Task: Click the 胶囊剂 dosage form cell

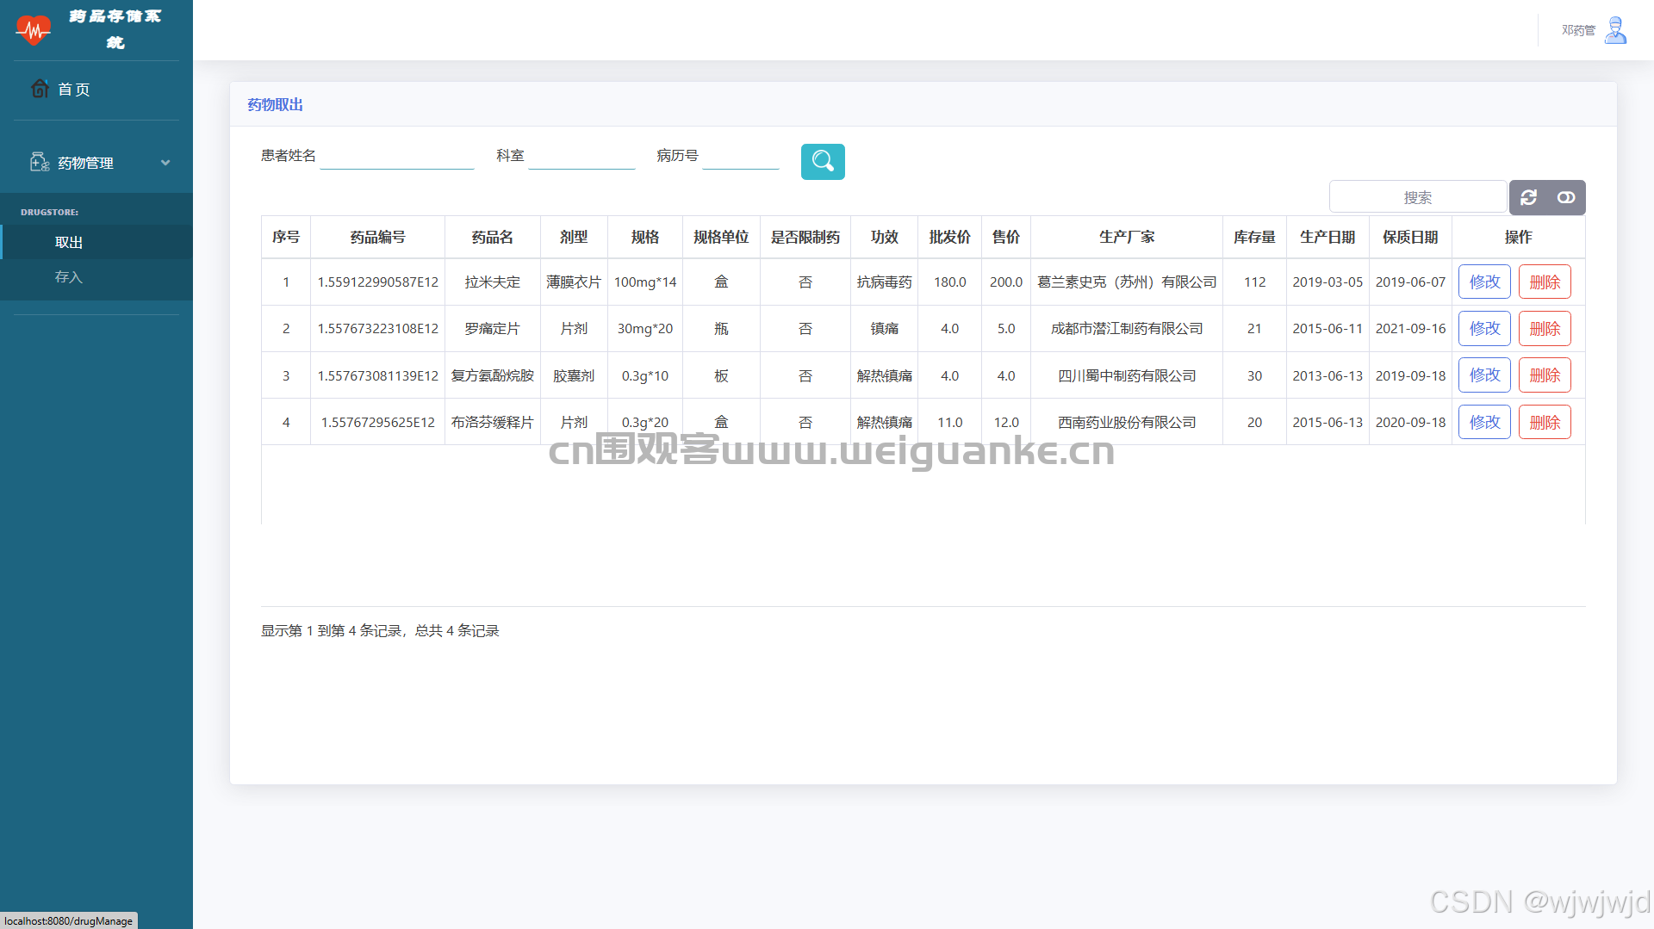Action: coord(574,375)
